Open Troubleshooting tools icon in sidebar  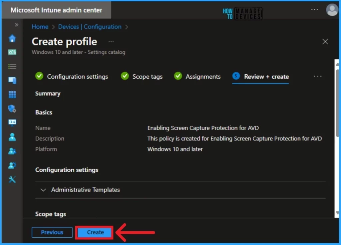click(x=12, y=179)
